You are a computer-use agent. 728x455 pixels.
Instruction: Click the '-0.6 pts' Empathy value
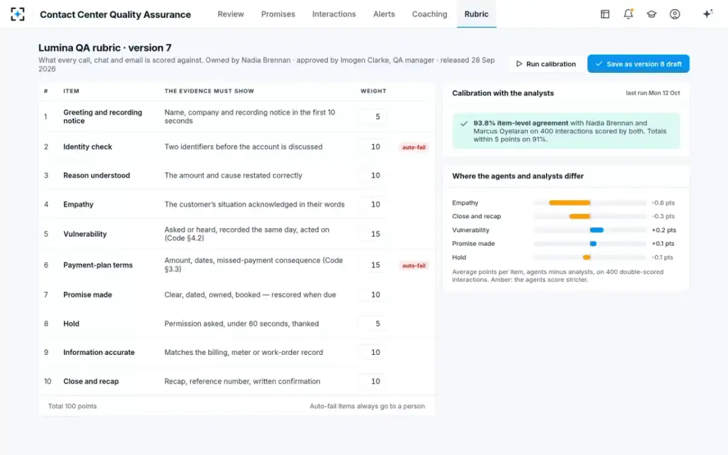click(x=663, y=203)
